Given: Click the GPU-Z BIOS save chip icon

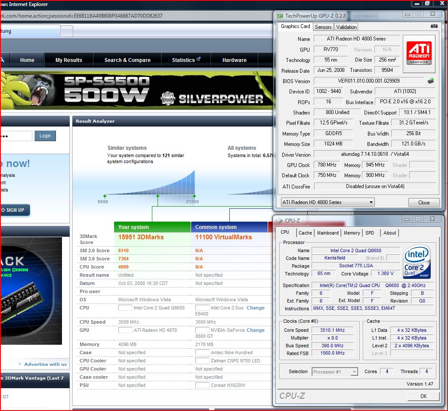Looking at the screenshot, I should coord(431,81).
